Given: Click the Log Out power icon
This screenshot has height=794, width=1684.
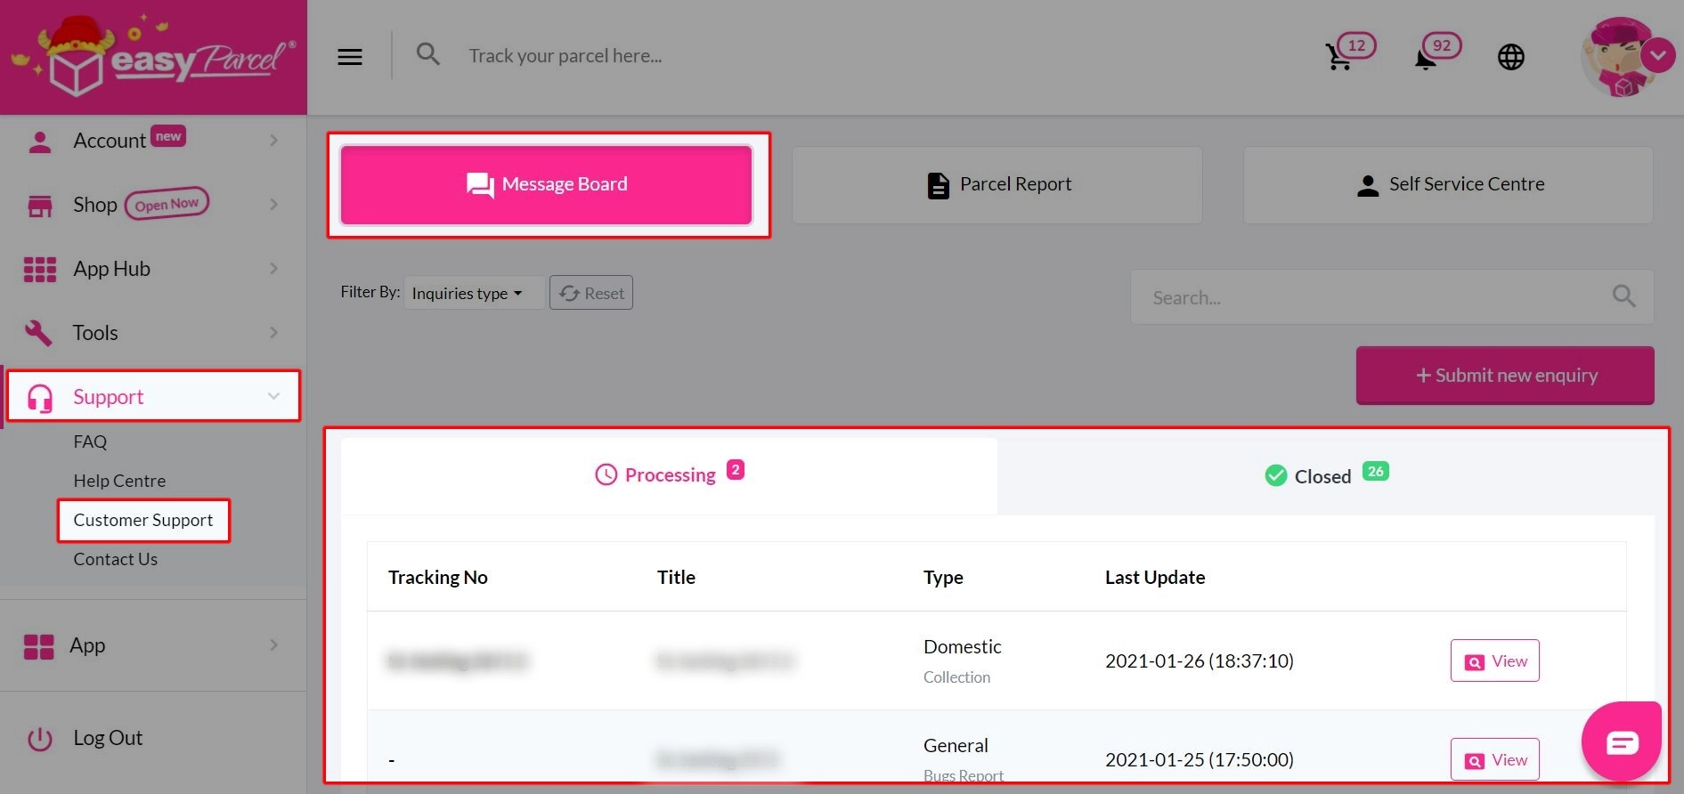Looking at the screenshot, I should (39, 737).
